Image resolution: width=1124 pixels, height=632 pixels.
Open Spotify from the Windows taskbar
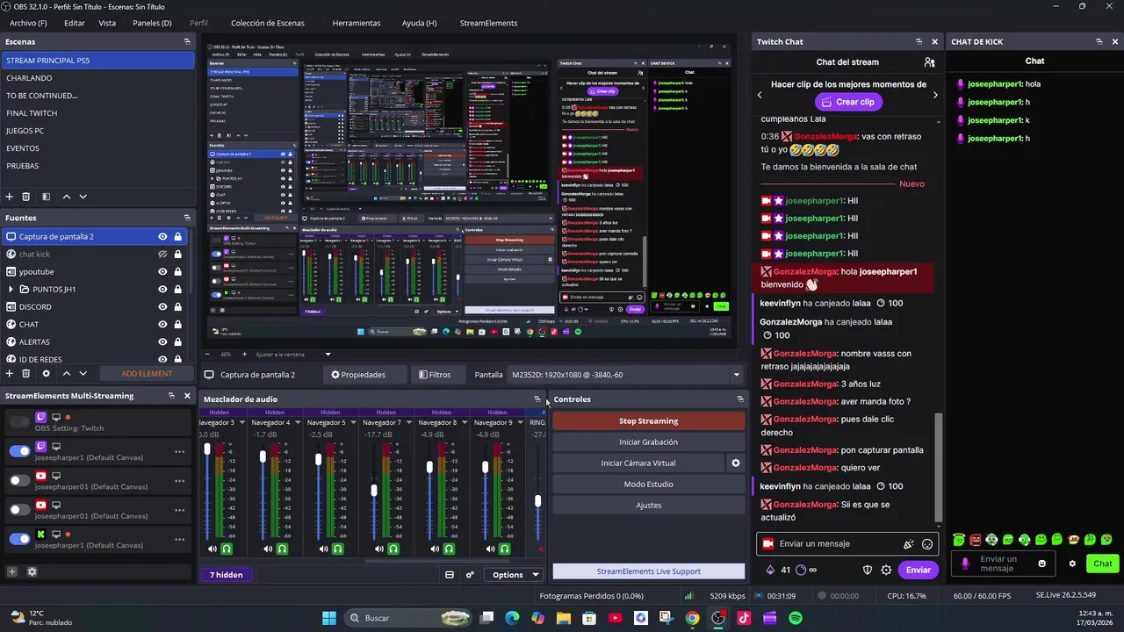click(796, 618)
